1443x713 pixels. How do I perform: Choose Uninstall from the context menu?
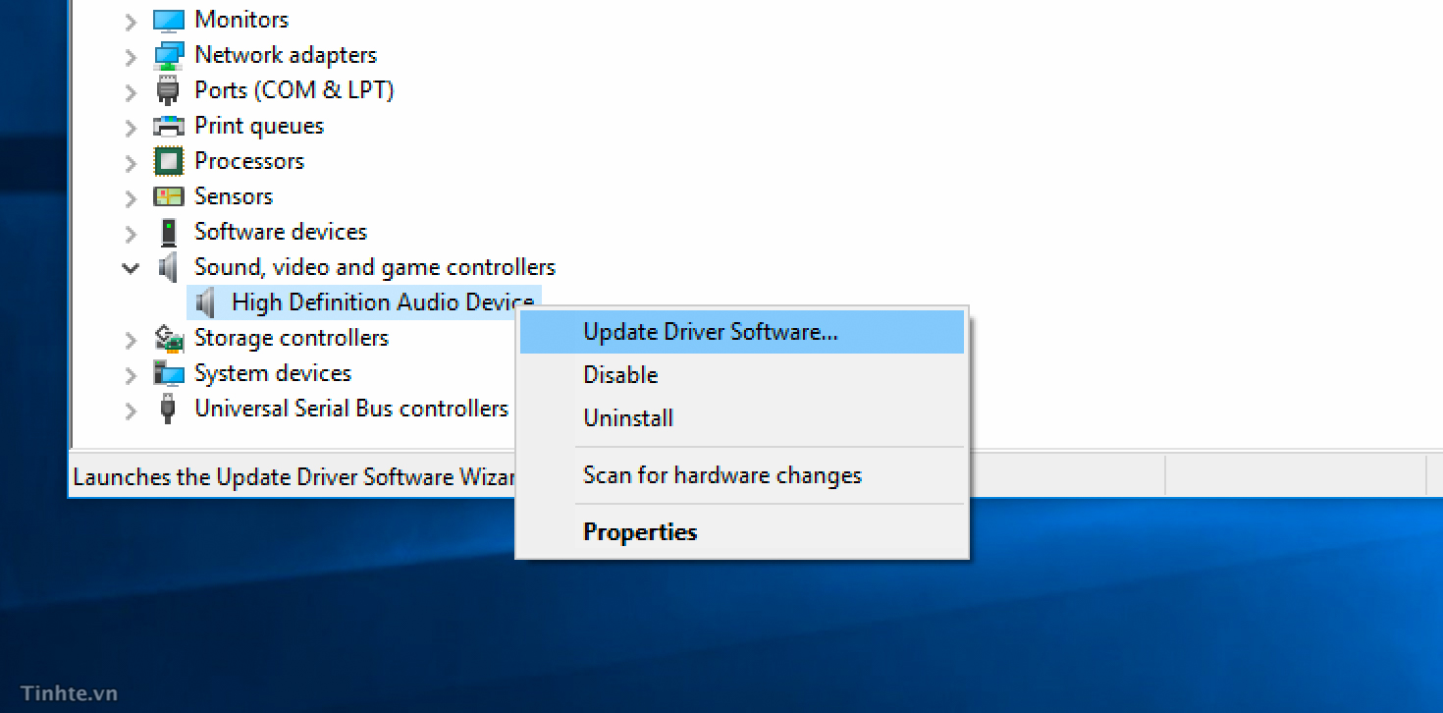coord(627,417)
